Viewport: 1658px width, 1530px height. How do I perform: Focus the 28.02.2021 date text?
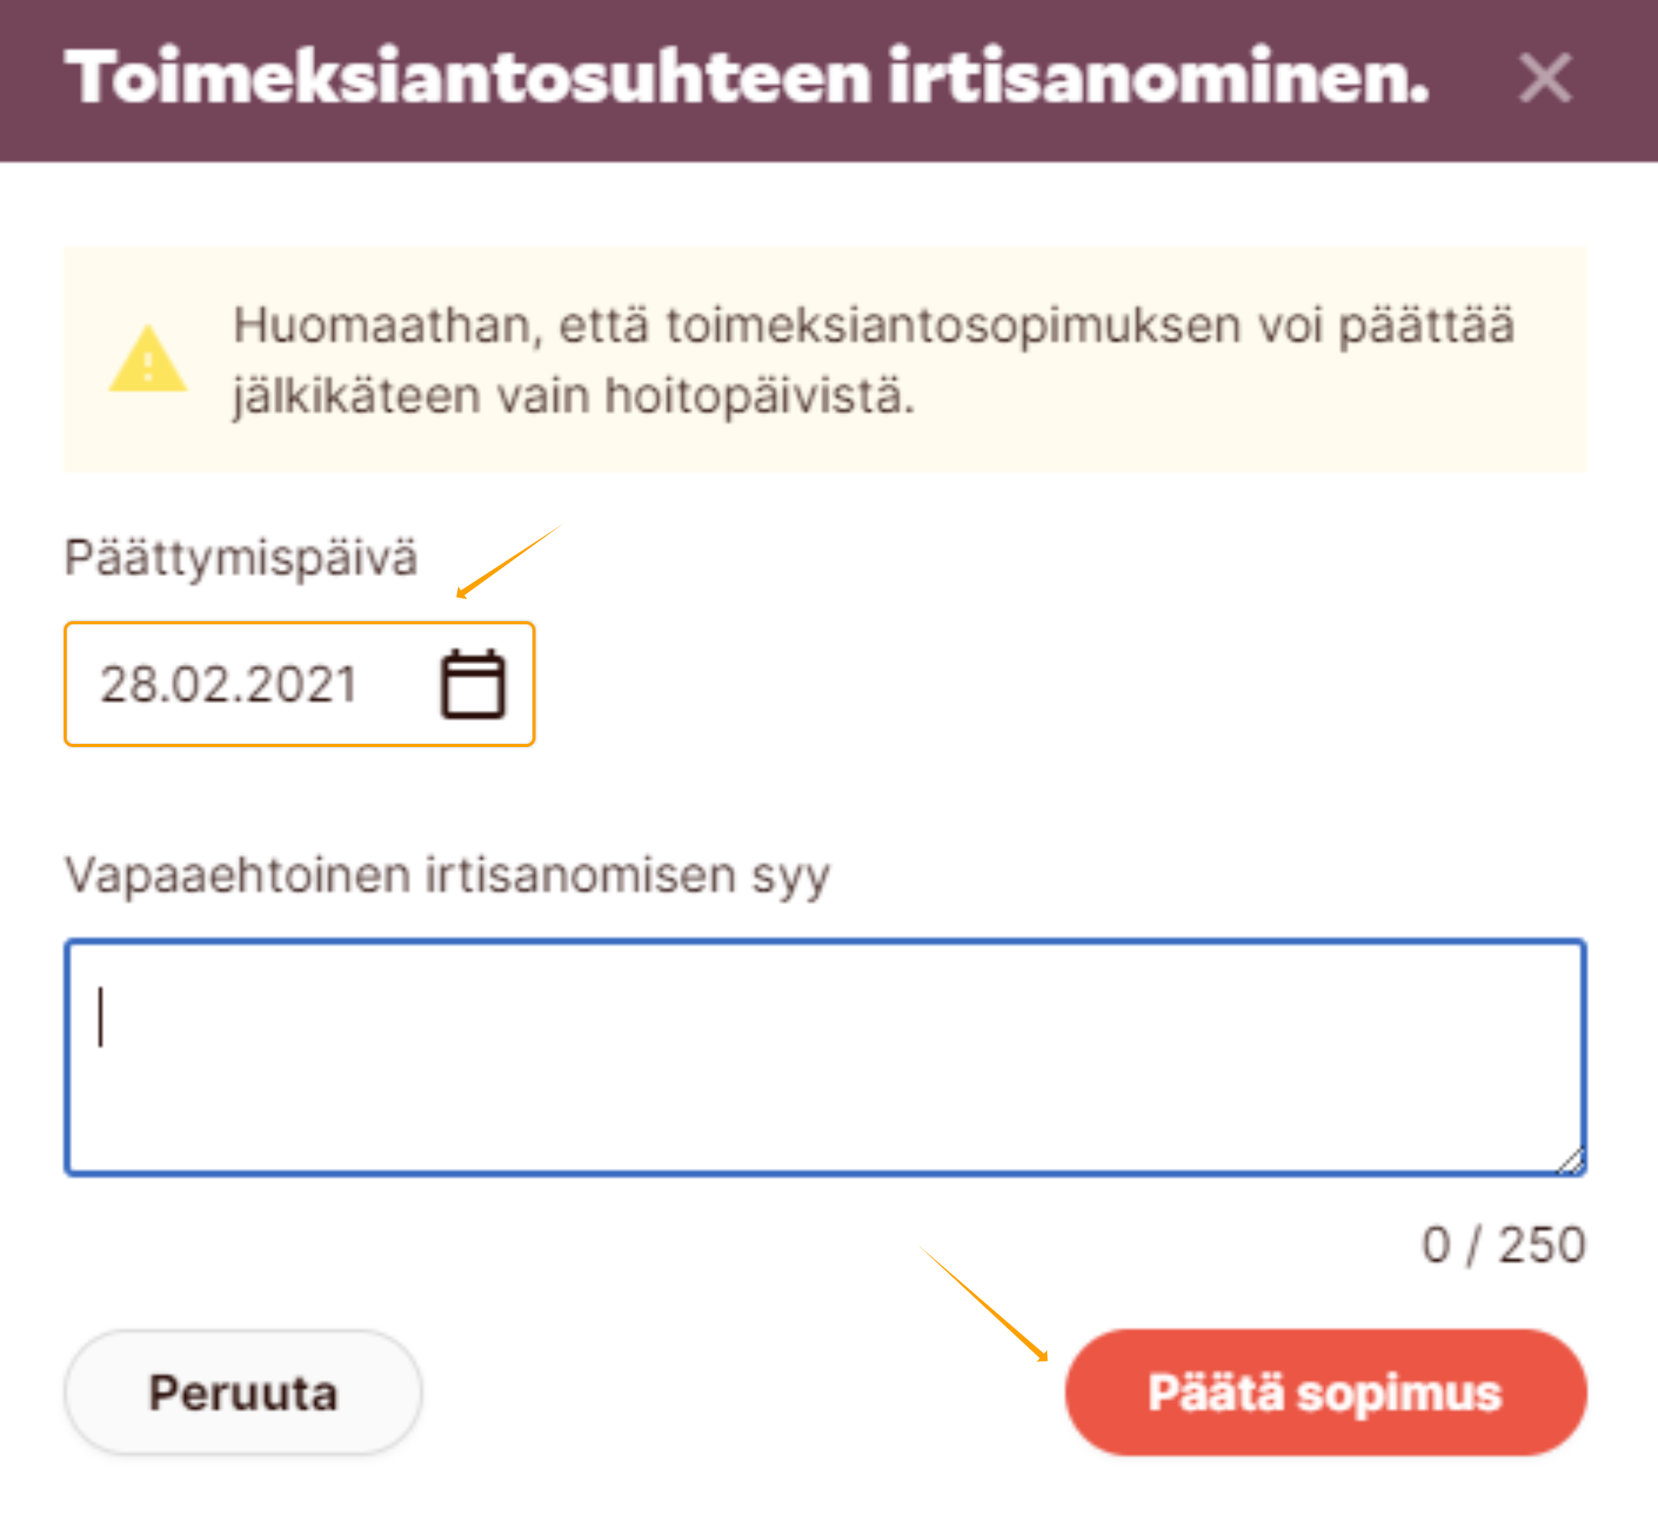tap(229, 685)
